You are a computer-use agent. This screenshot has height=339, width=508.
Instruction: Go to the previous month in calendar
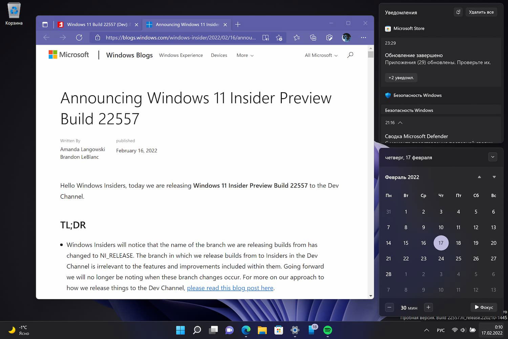[479, 177]
